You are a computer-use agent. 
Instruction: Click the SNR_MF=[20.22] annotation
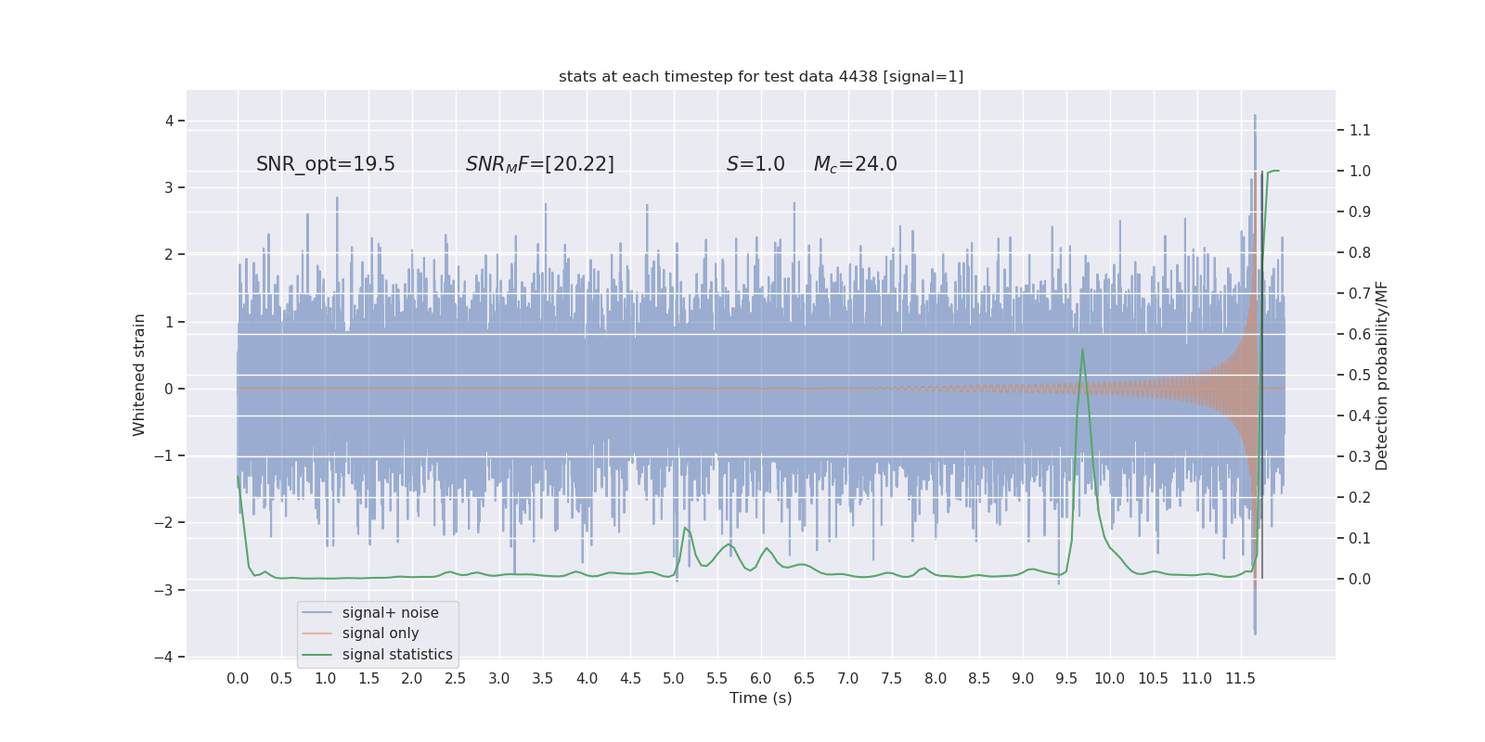click(x=540, y=164)
